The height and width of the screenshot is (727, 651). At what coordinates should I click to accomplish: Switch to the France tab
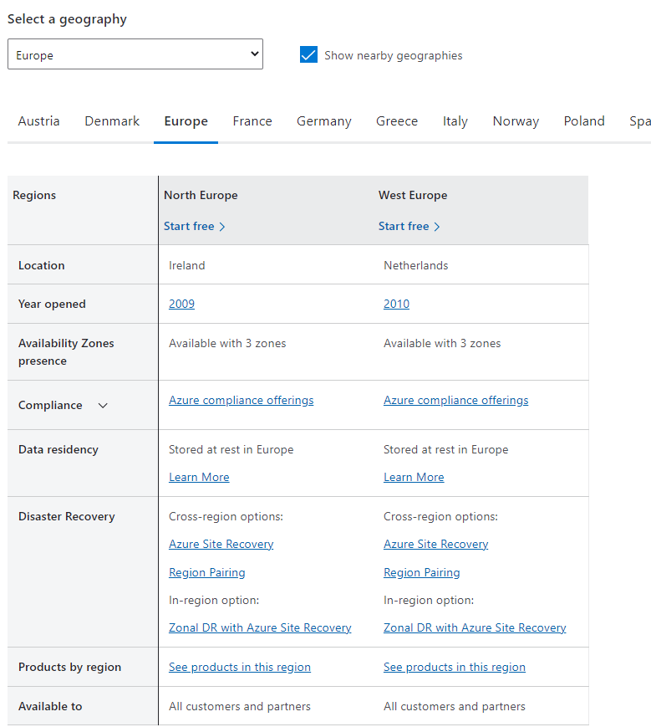252,121
